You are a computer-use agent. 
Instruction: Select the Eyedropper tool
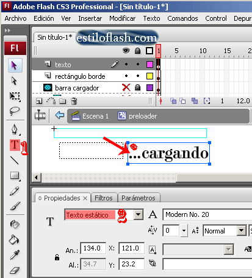coord(15,255)
